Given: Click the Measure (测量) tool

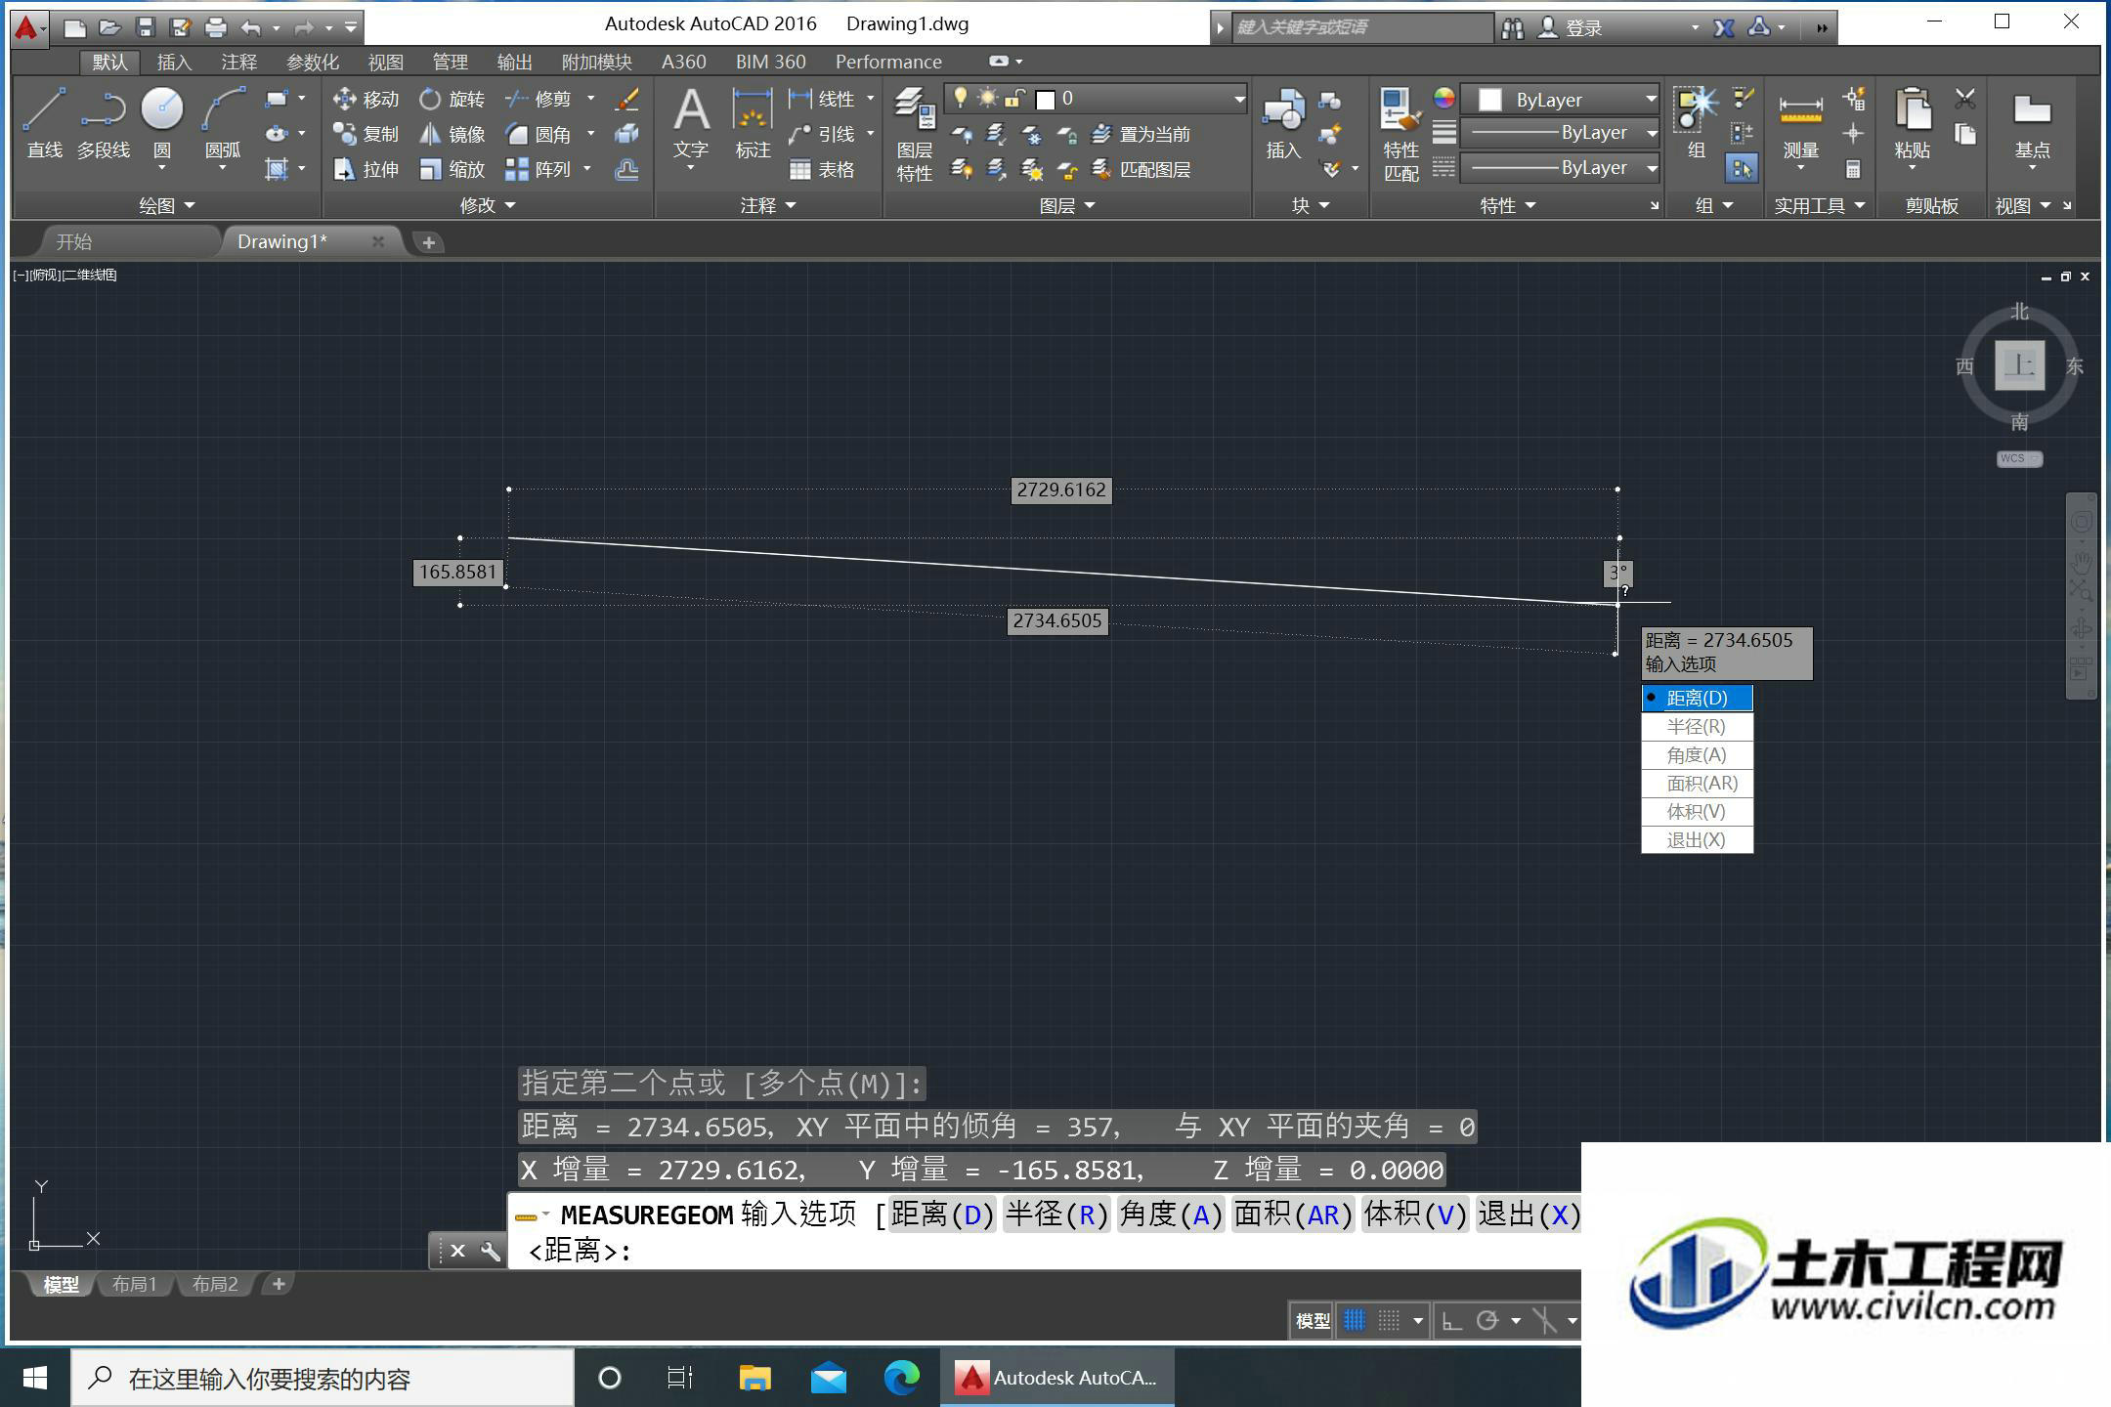Looking at the screenshot, I should 1800,125.
